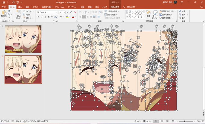Screen dimensions: 205x124
Task: Toggle Underline formatting
Action: pos(45,17)
